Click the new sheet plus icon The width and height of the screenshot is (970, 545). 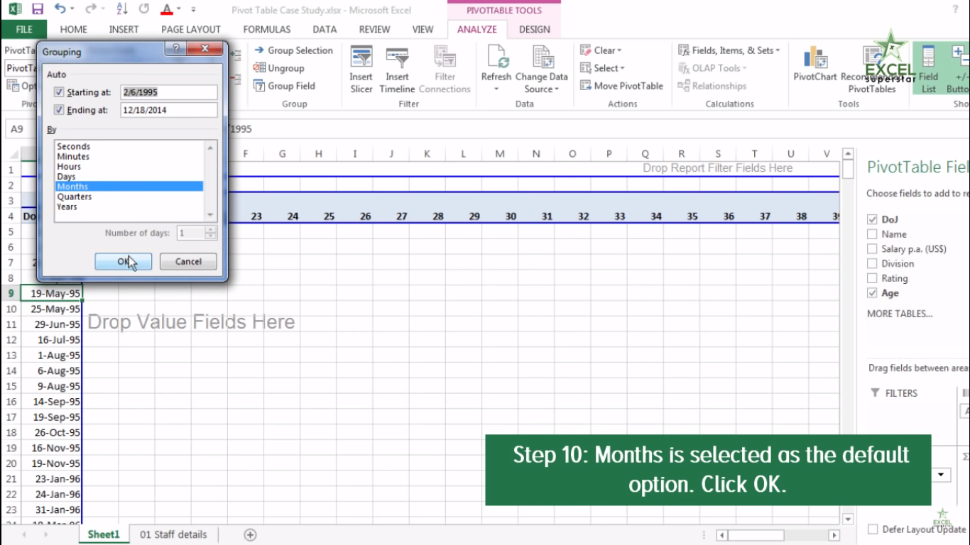pos(250,535)
